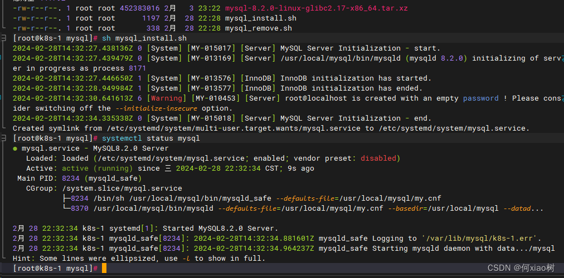Click the green service status dot
Screen dimensions: 564x278
15,148
